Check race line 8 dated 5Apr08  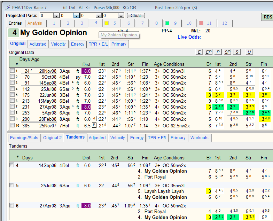pyautogui.click(x=13, y=112)
